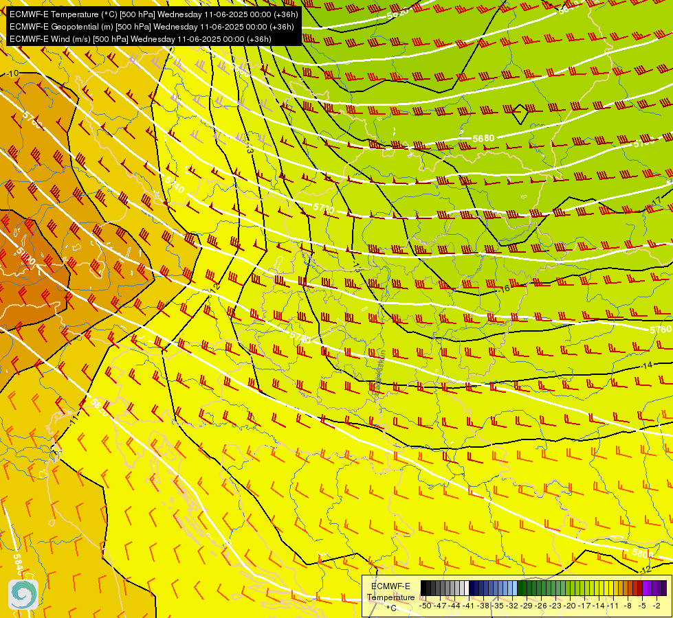Select the ECMWF-E Geopotential title line

click(x=151, y=27)
